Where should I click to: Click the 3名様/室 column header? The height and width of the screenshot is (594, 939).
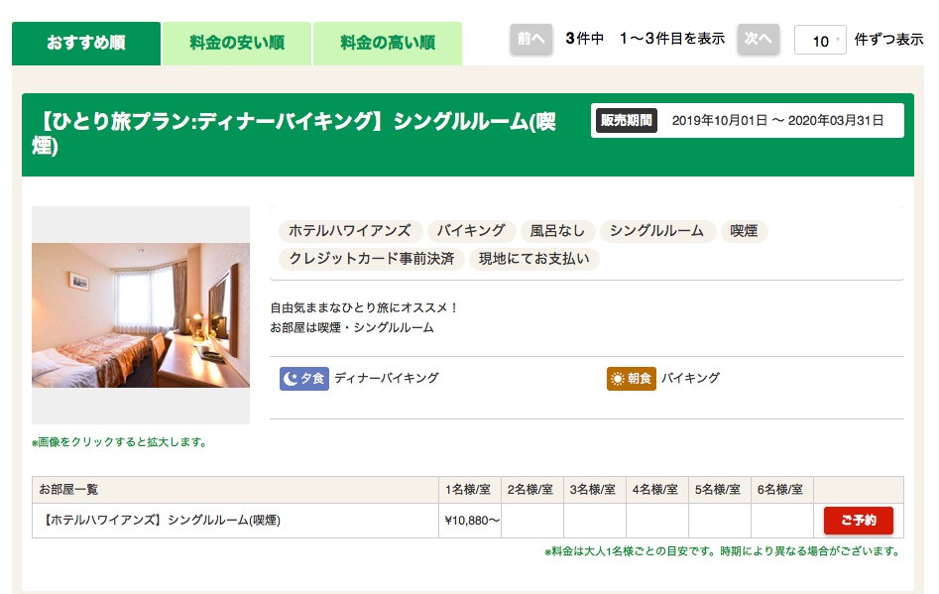tap(595, 490)
